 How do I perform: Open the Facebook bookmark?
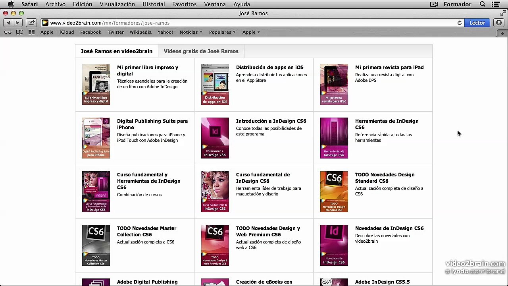[90, 32]
